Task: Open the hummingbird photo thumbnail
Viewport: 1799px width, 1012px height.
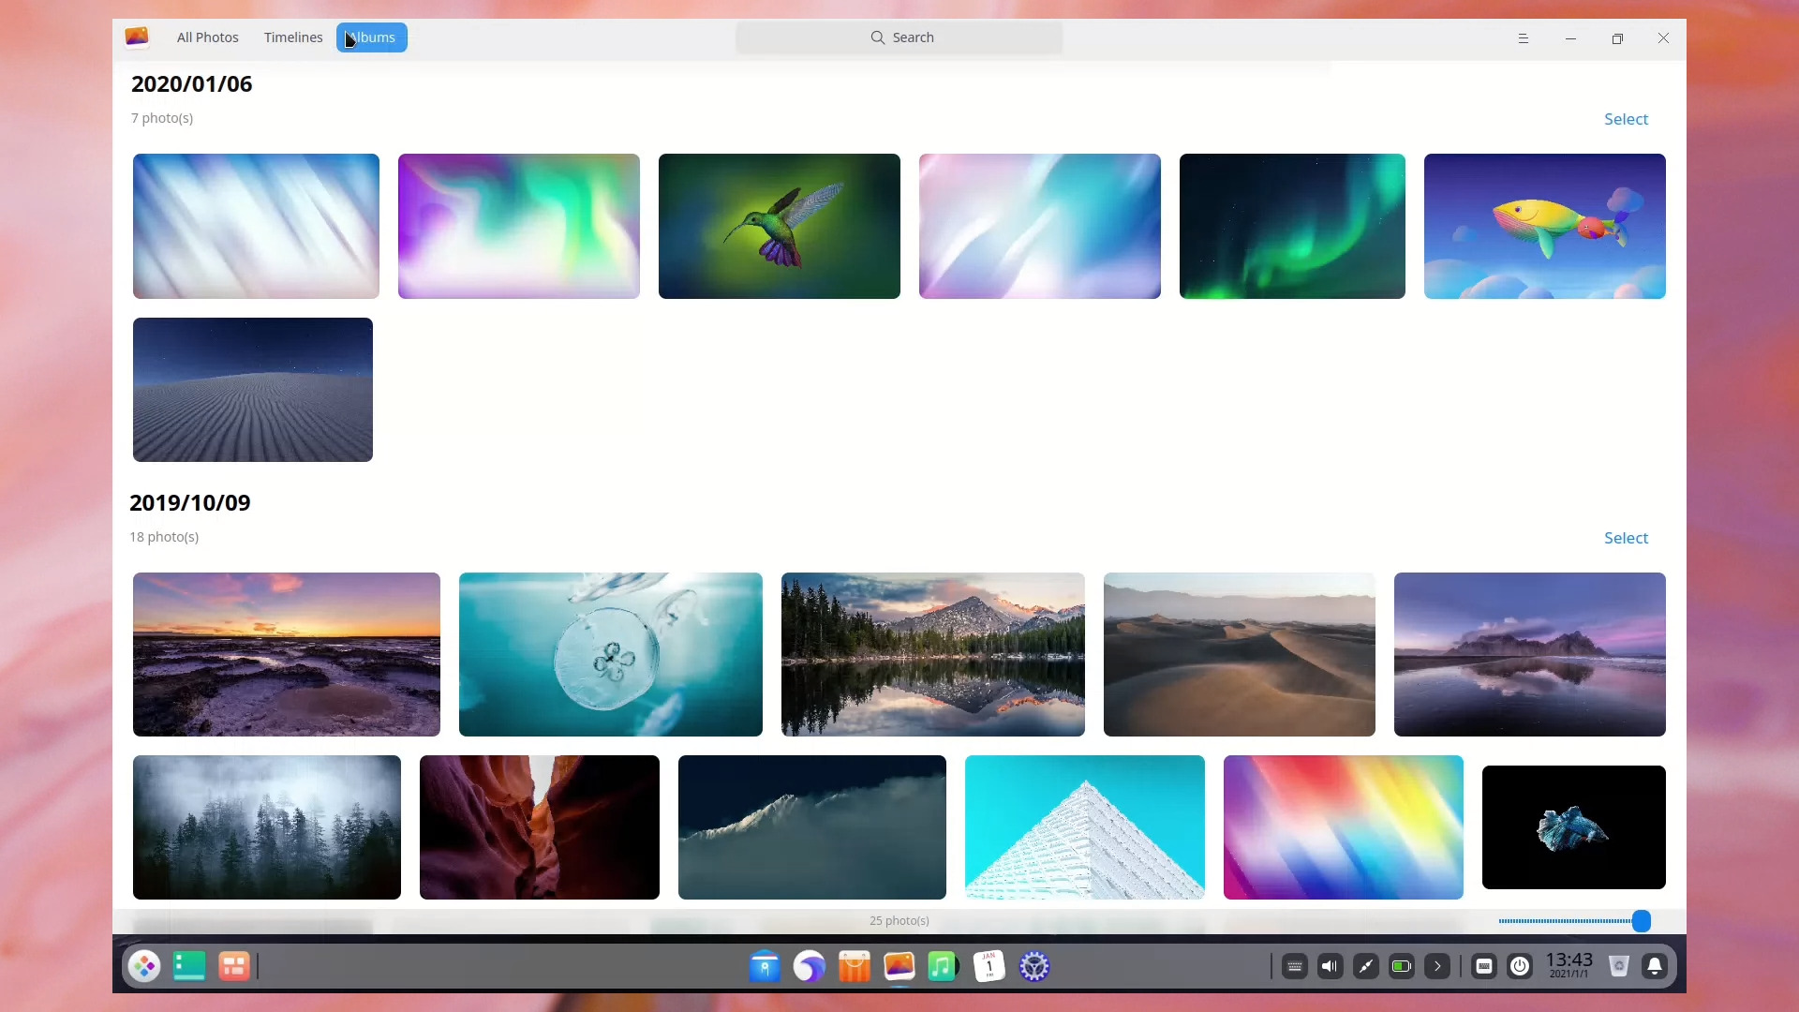Action: 779,226
